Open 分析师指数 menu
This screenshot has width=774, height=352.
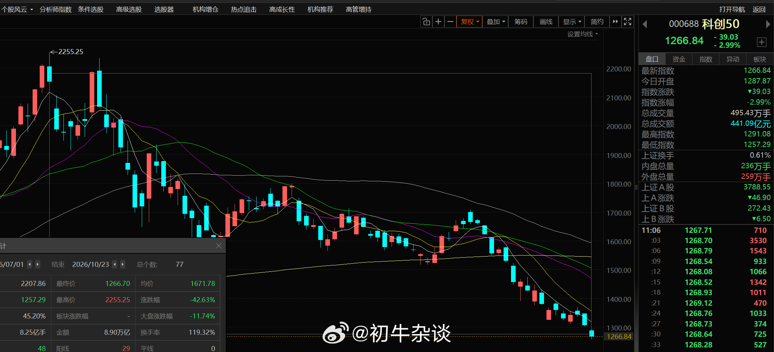[56, 10]
